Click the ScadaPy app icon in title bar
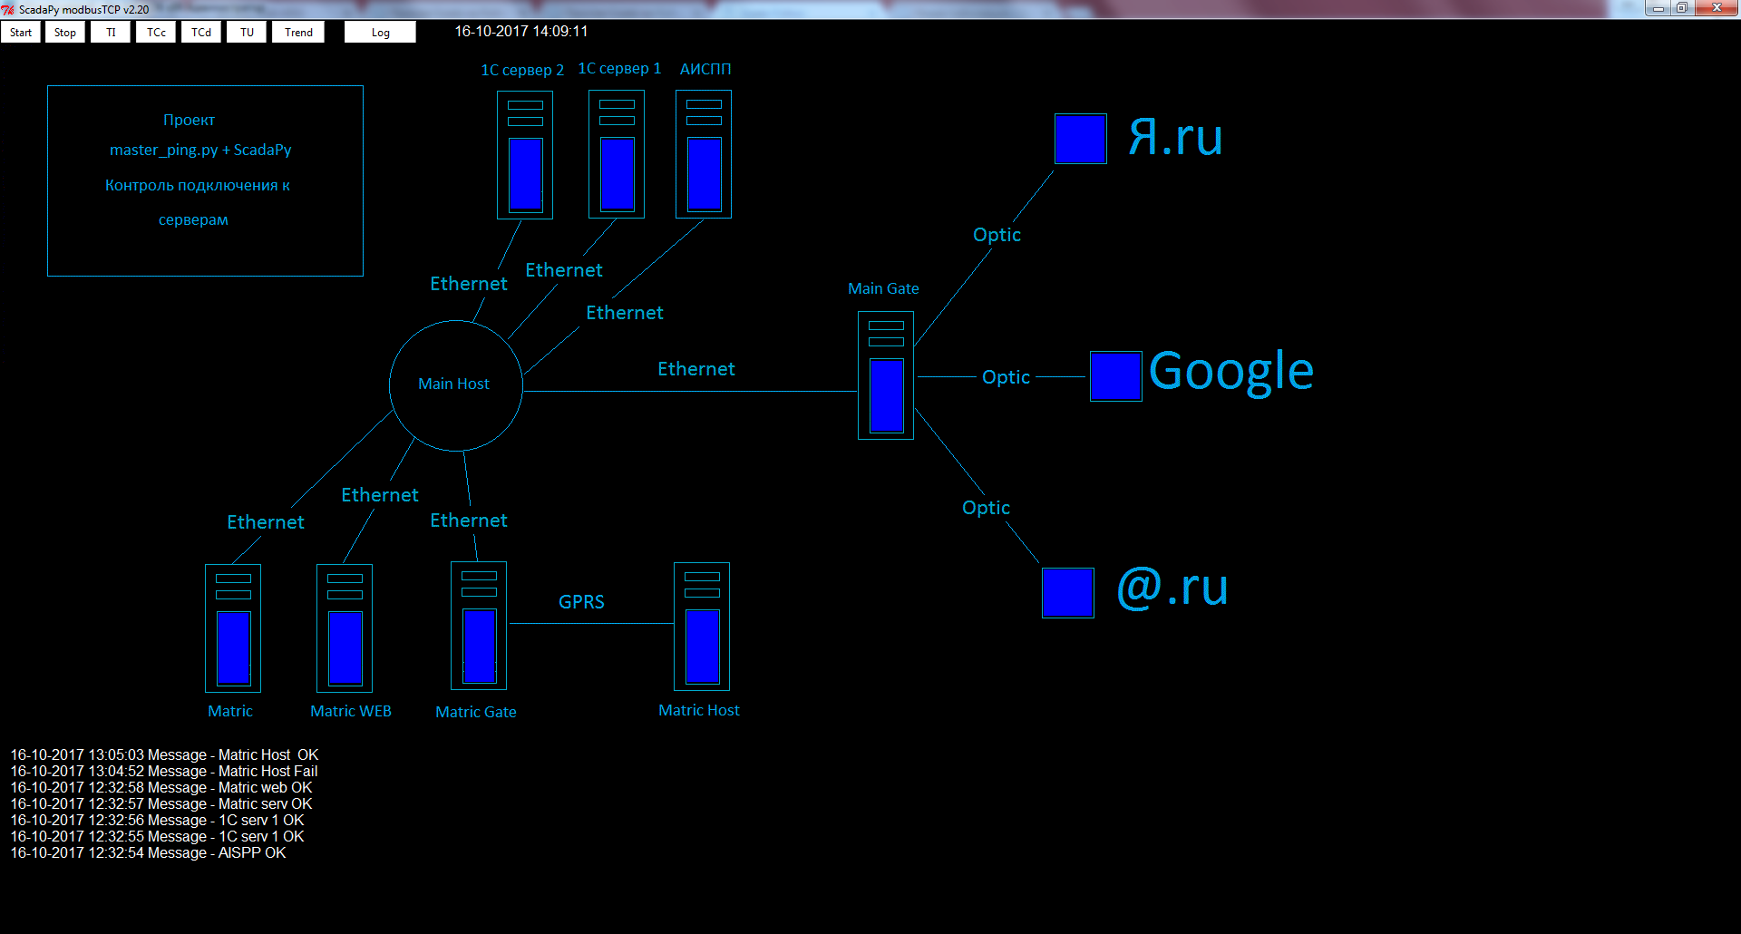The width and height of the screenshot is (1741, 934). pyautogui.click(x=8, y=9)
